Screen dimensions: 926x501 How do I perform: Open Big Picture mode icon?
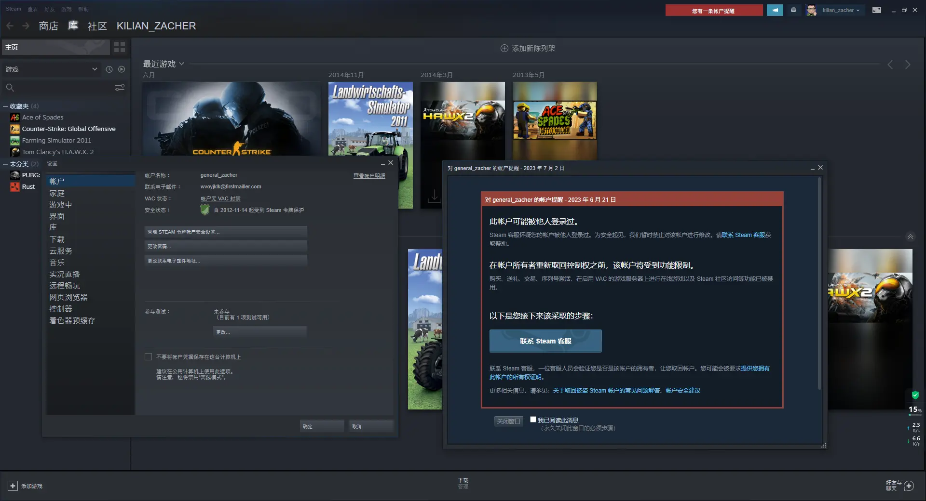tap(877, 10)
